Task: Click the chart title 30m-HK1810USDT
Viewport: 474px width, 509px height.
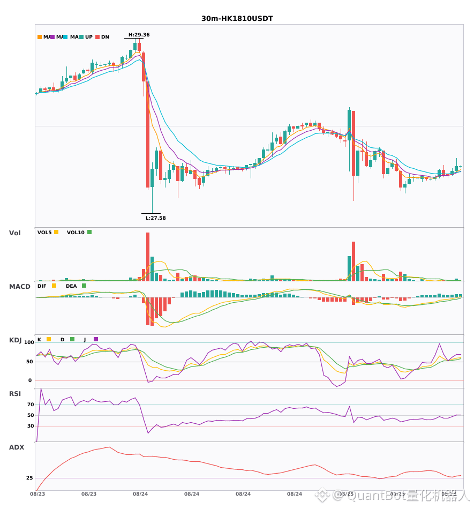Action: [237, 19]
